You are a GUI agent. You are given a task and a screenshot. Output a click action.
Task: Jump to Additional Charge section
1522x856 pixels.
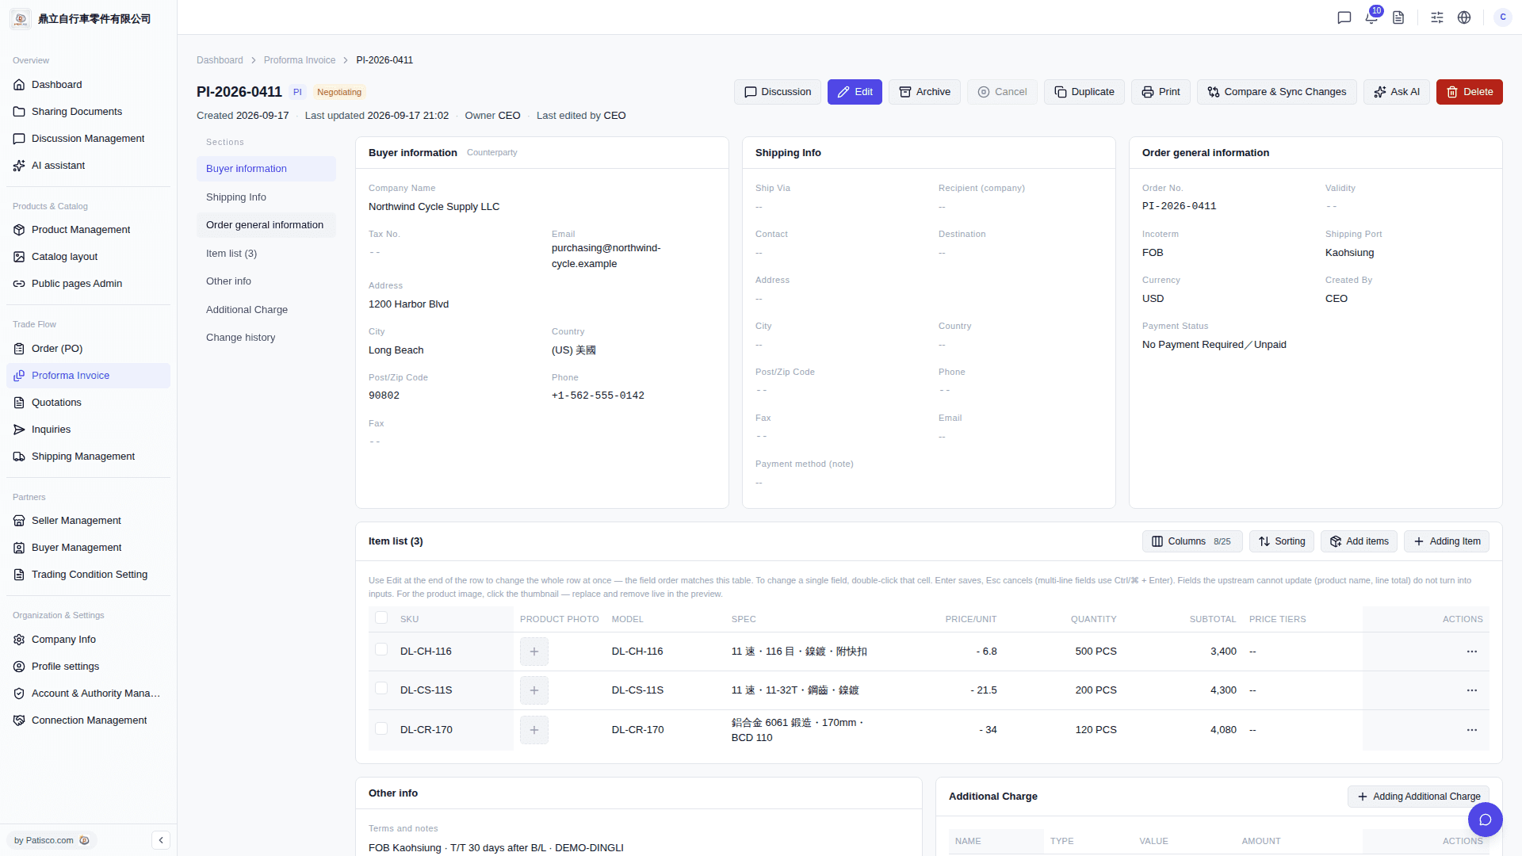(266, 310)
